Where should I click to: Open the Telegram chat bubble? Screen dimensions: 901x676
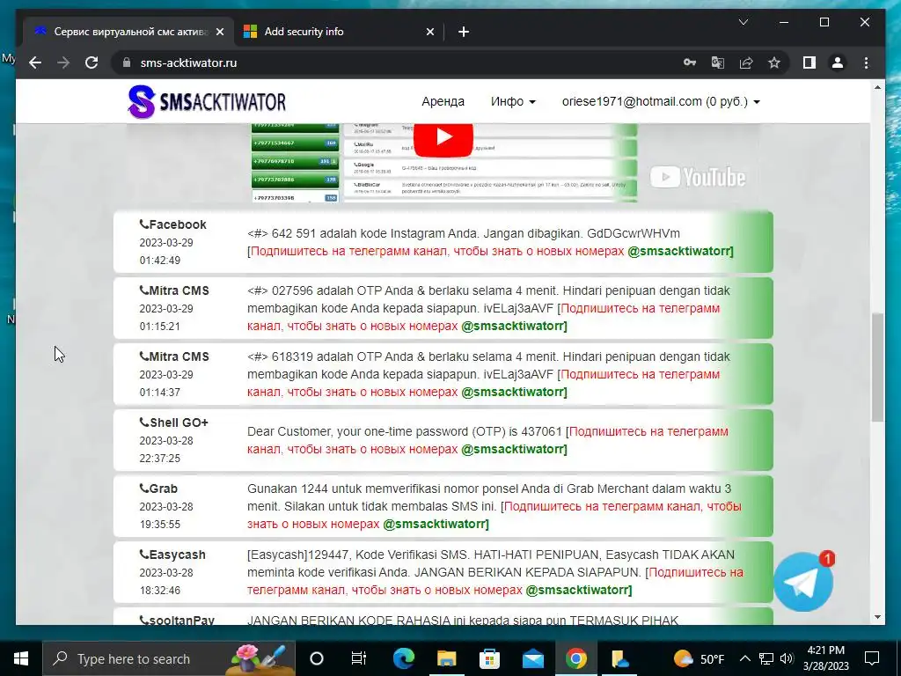pyautogui.click(x=802, y=582)
